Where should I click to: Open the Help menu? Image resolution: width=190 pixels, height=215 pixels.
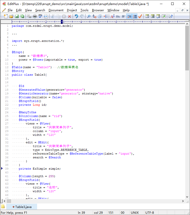click(126, 10)
